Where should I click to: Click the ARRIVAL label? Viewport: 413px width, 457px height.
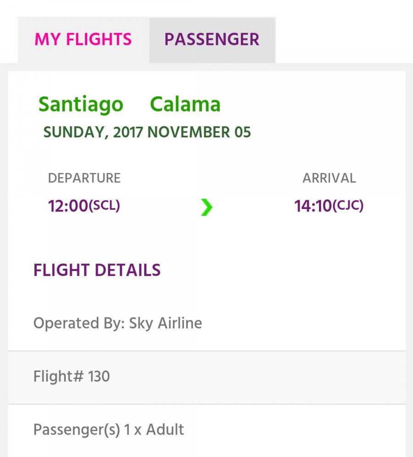pyautogui.click(x=329, y=178)
